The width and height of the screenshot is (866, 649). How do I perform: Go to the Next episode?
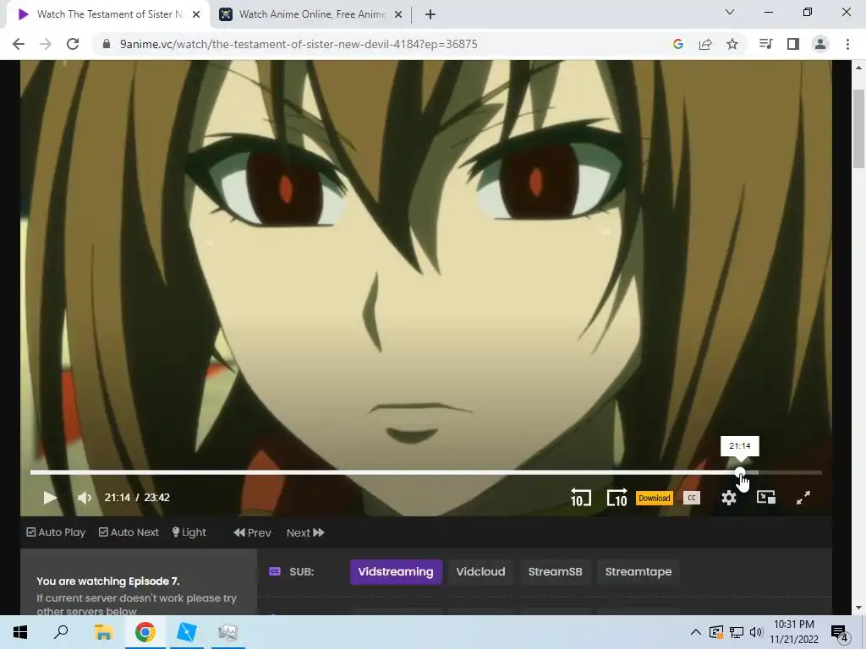tap(305, 532)
